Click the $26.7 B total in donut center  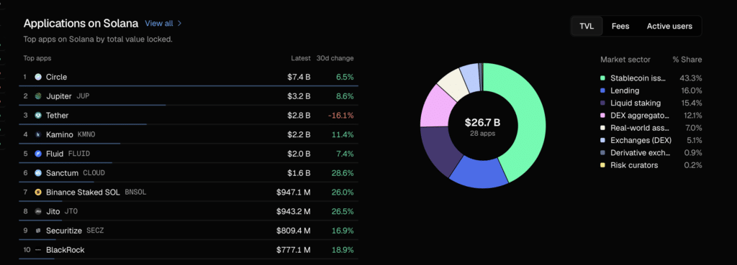483,122
